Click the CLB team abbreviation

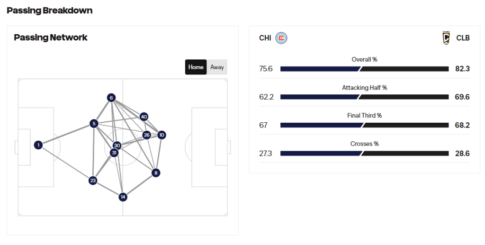pyautogui.click(x=463, y=38)
